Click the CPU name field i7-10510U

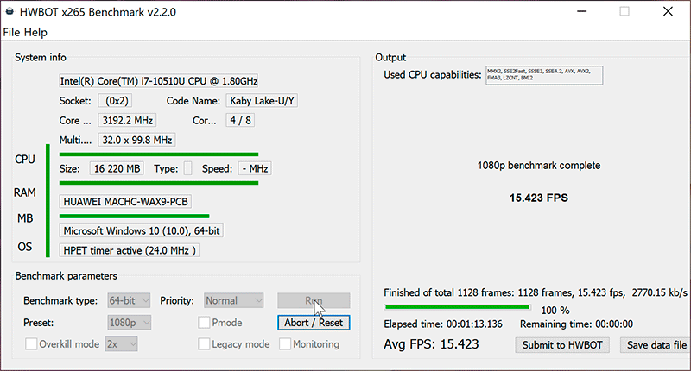159,81
